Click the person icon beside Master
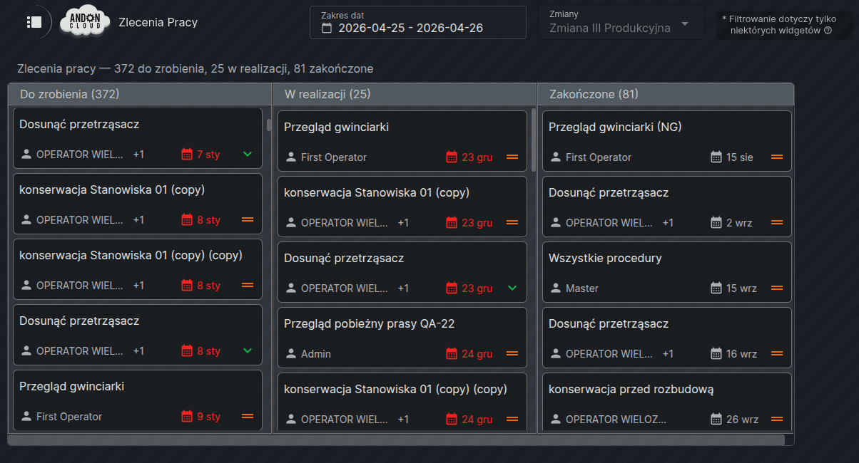859x463 pixels. (x=555, y=288)
